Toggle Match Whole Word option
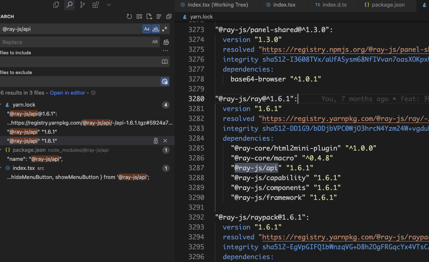 [156, 29]
